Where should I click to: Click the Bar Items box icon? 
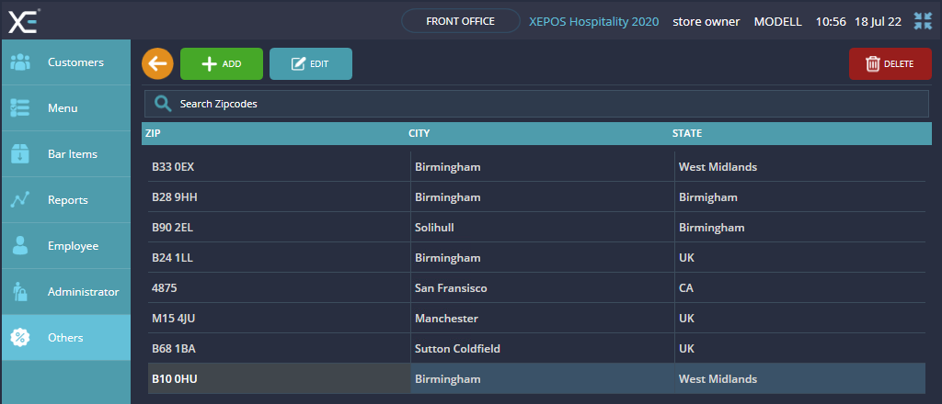pos(20,154)
